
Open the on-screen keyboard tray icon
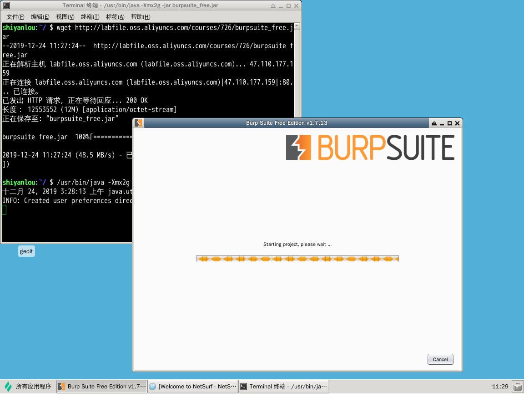point(517,387)
